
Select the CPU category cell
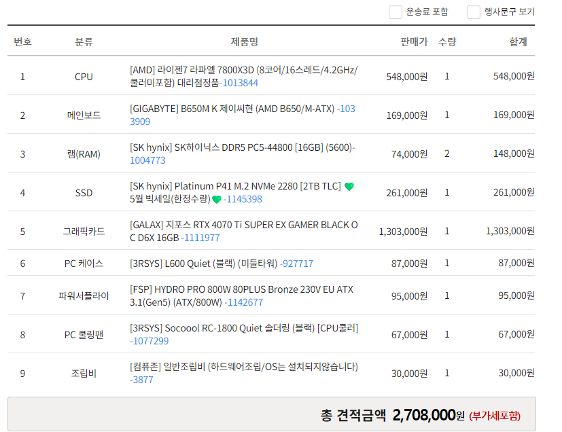pos(84,77)
